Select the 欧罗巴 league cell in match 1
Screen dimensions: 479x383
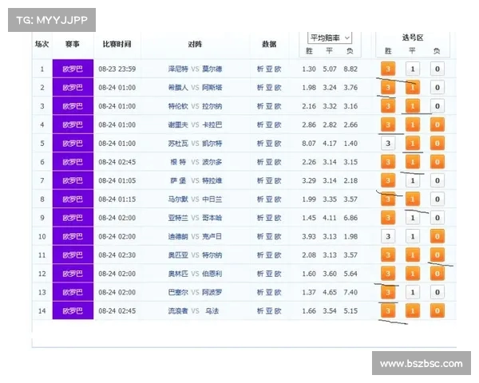pos(73,69)
